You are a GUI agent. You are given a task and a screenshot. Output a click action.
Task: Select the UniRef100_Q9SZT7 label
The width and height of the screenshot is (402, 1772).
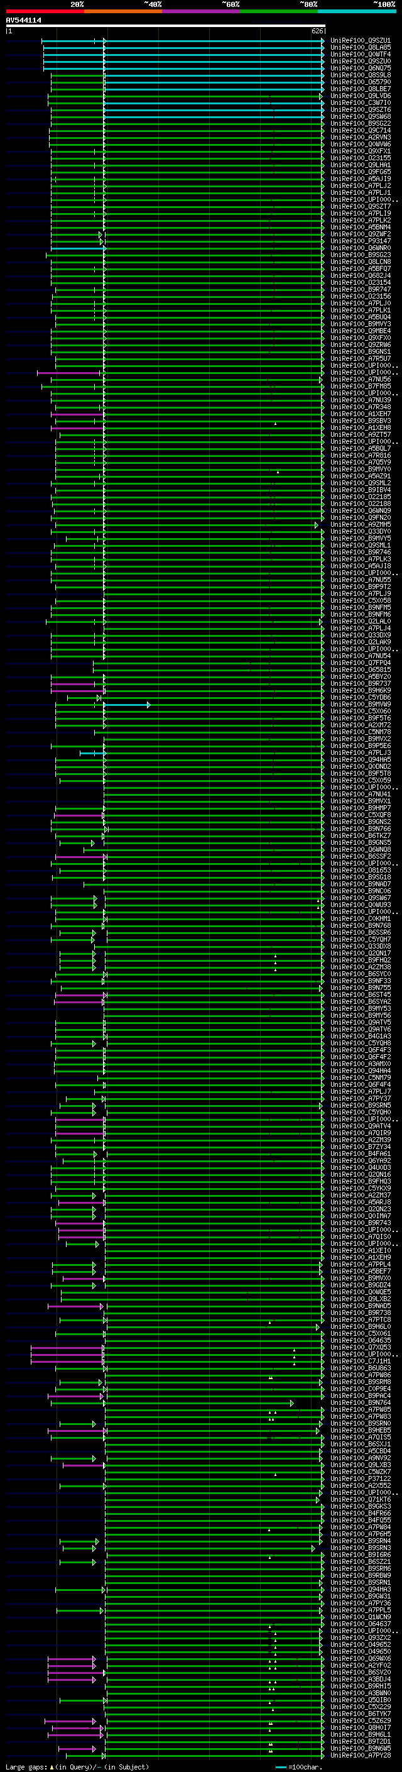click(360, 206)
